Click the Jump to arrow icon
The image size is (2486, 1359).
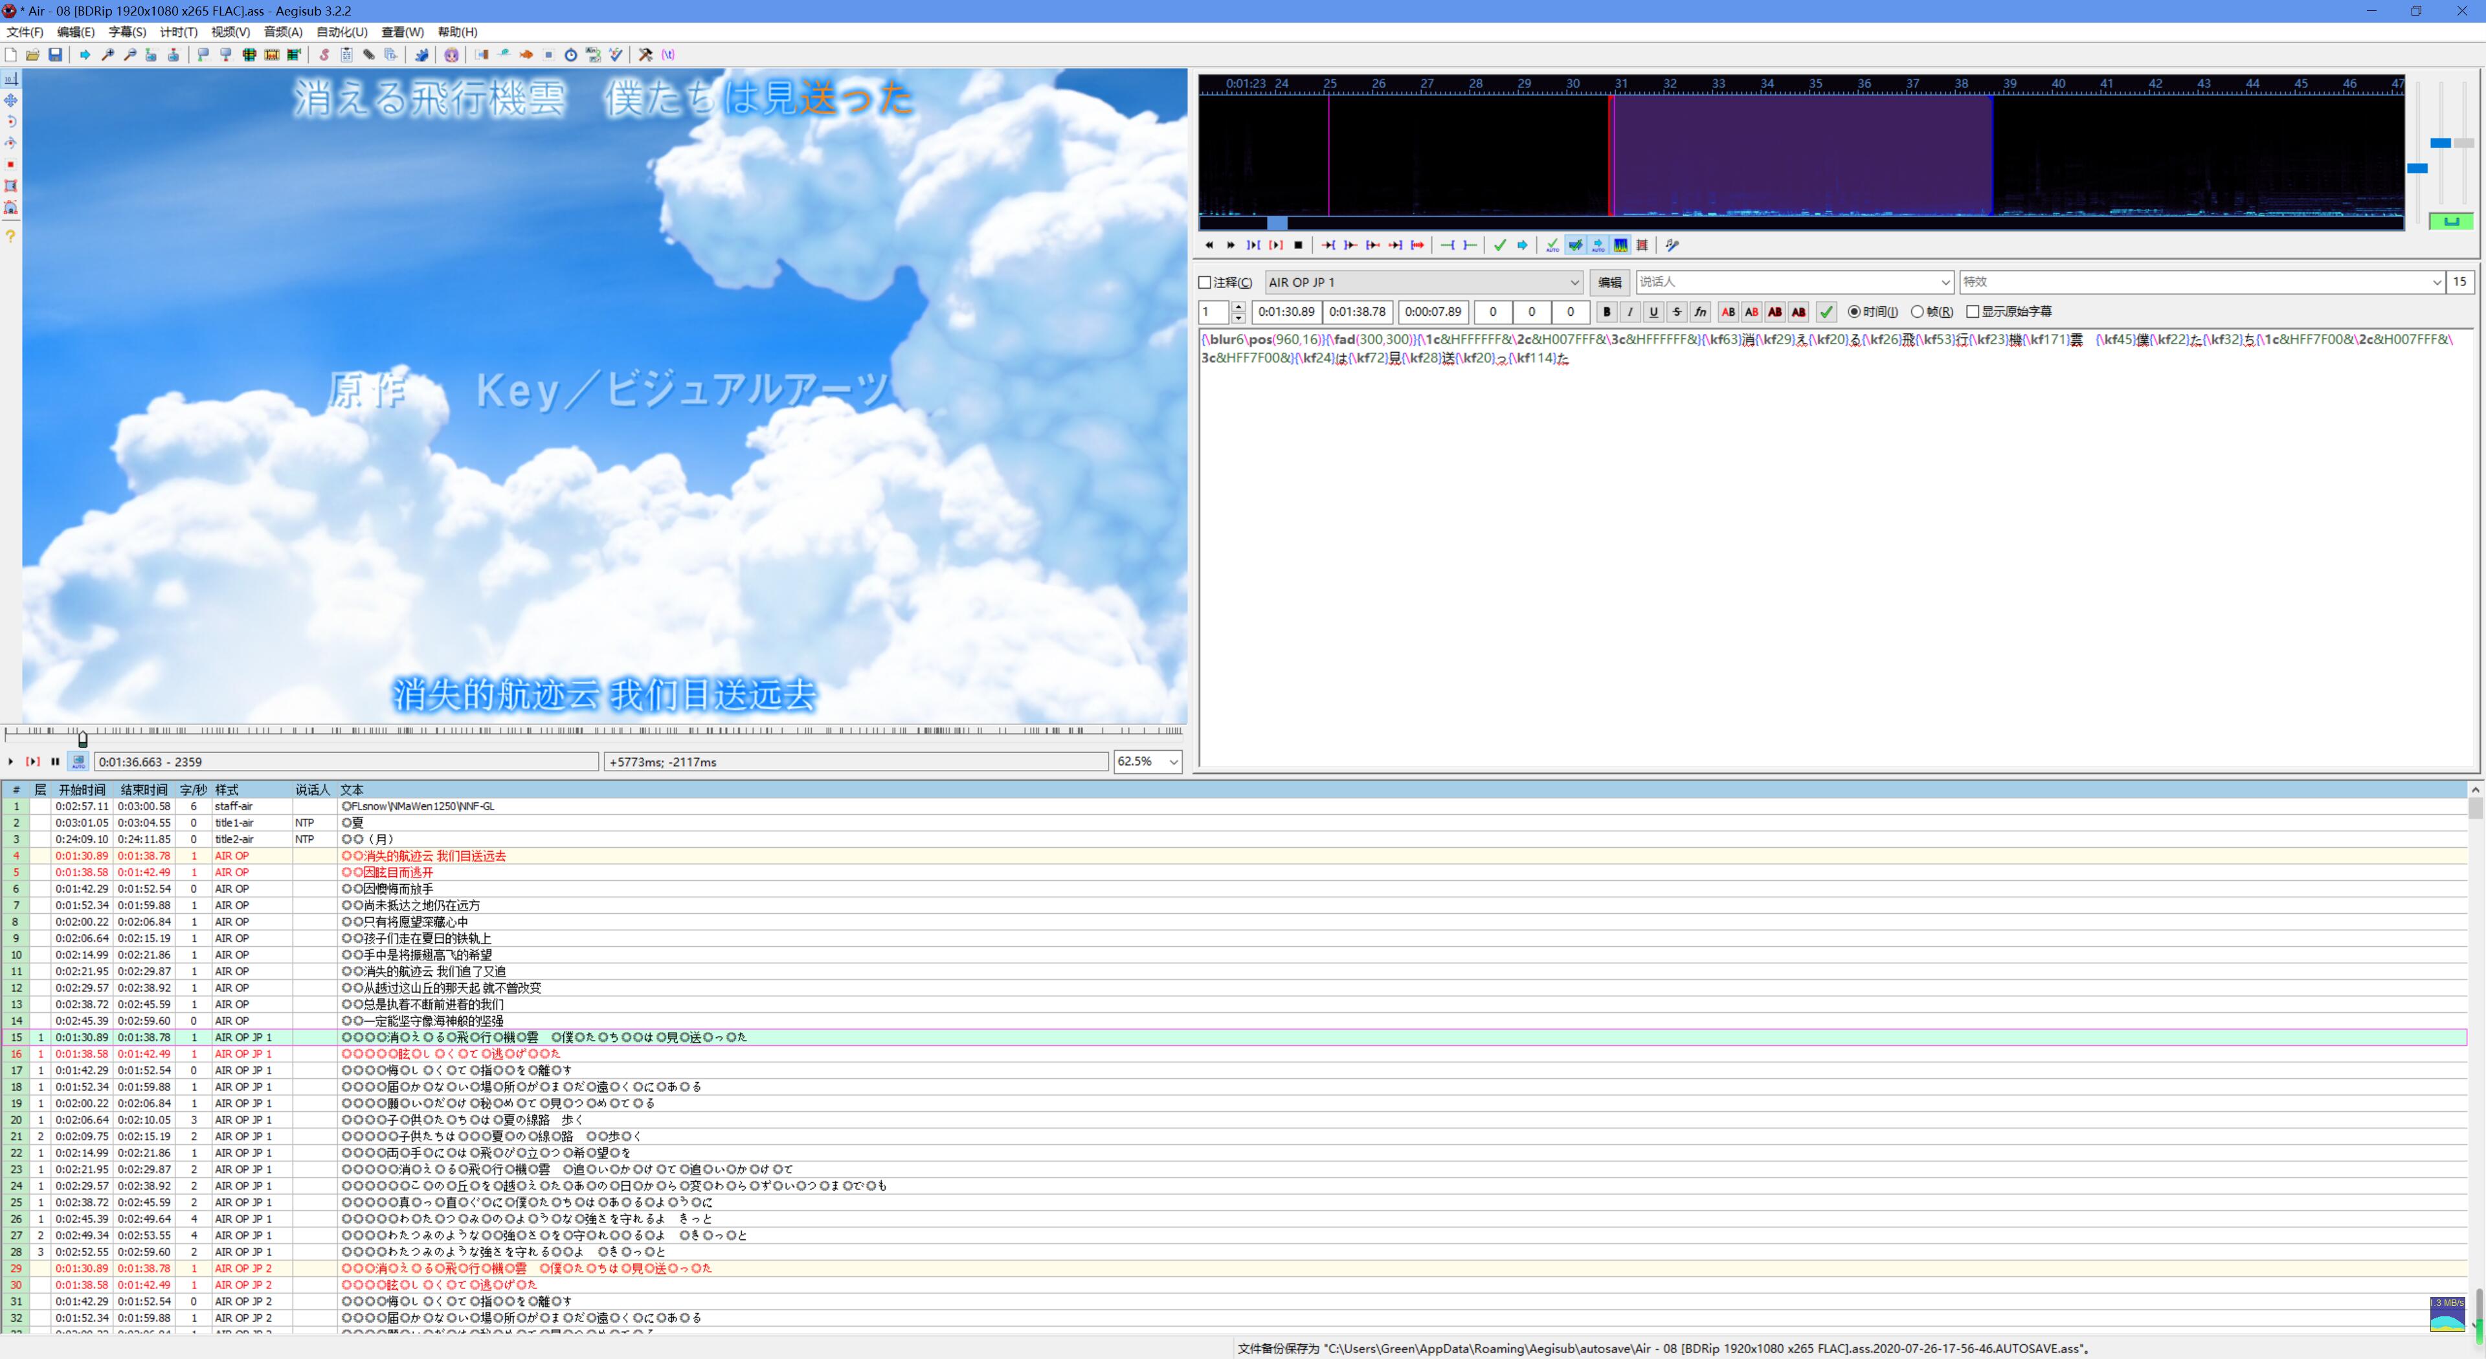point(86,55)
